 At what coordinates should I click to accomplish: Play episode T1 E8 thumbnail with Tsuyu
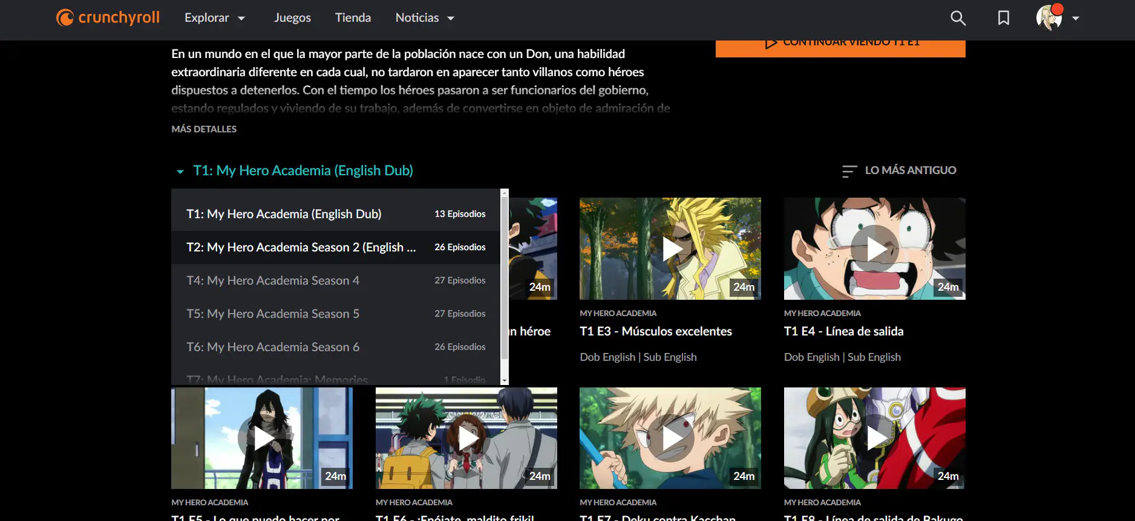tap(875, 438)
